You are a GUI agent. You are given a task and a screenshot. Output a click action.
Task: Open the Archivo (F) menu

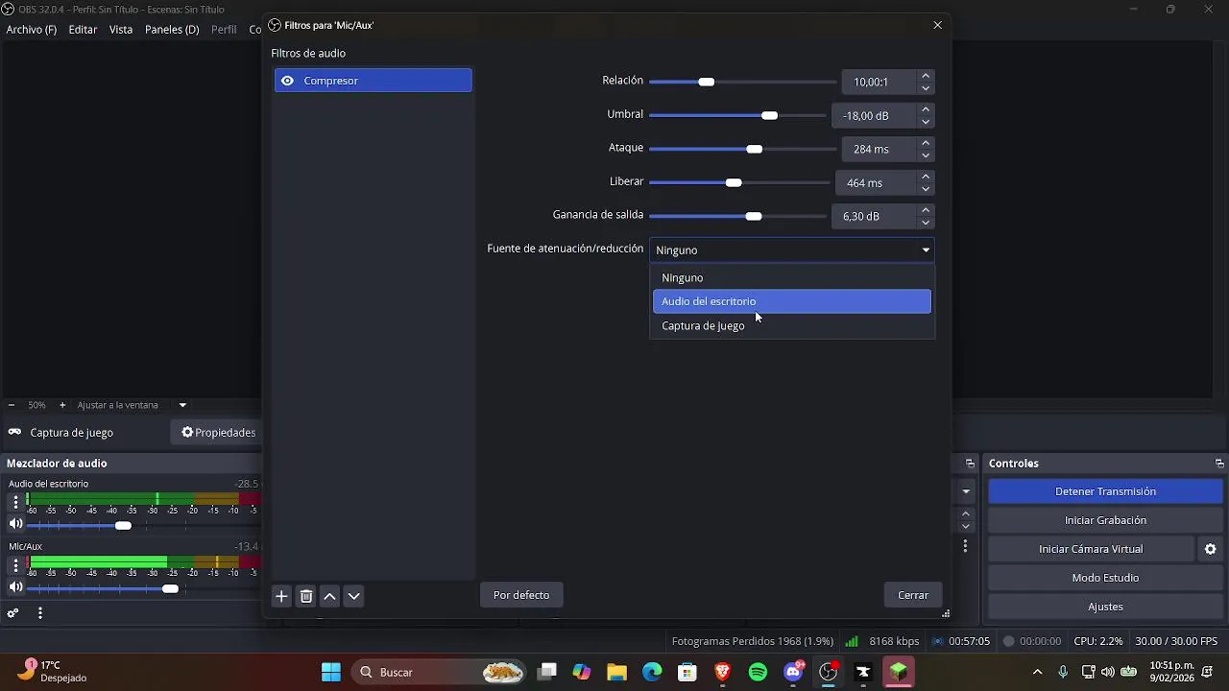pyautogui.click(x=32, y=30)
